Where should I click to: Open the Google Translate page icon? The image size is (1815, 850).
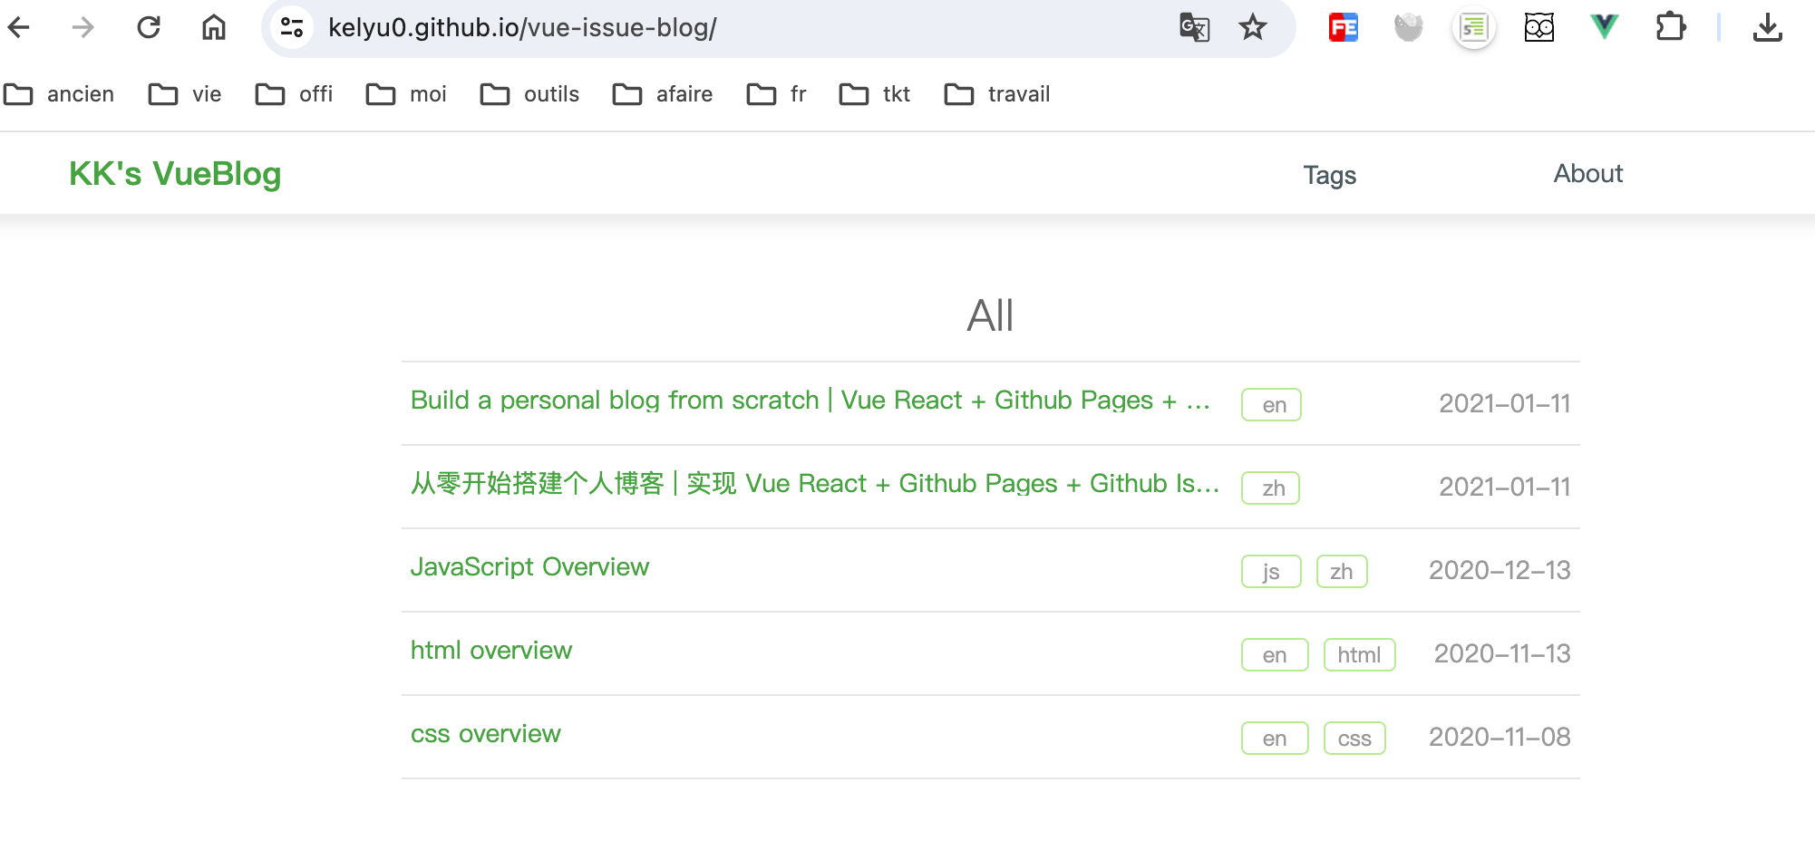[x=1194, y=27]
